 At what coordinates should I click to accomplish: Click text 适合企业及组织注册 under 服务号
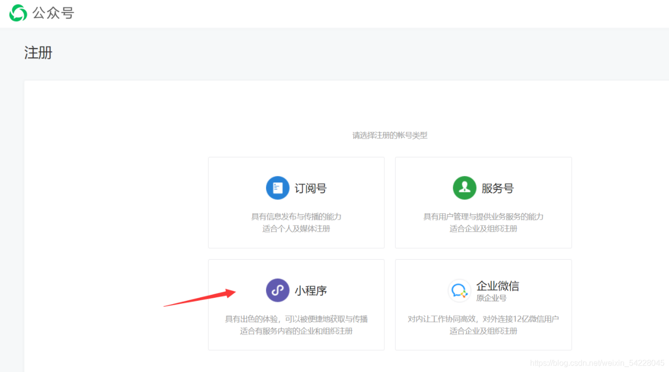(x=483, y=229)
